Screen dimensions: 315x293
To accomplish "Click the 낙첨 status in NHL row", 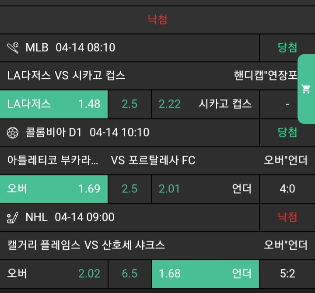I will tap(287, 217).
